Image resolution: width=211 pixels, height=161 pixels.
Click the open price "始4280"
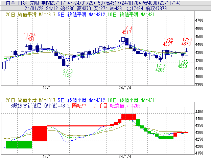(x=67, y=8)
